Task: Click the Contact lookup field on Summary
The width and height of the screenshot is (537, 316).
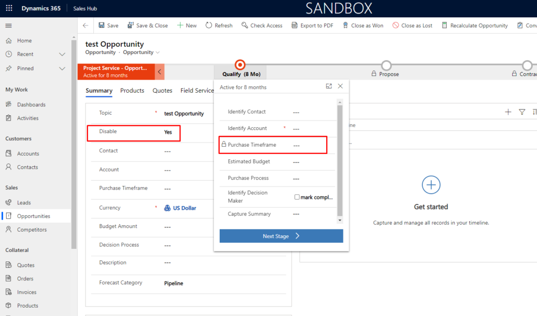Action: click(188, 151)
